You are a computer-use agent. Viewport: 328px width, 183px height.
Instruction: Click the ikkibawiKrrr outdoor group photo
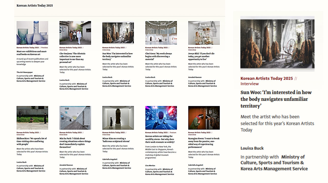coord(32,118)
